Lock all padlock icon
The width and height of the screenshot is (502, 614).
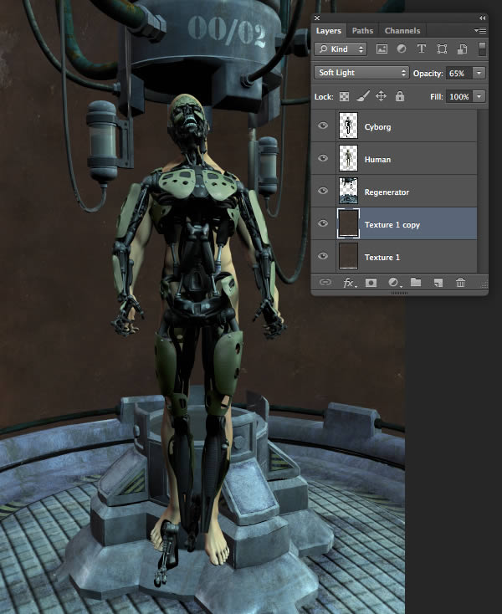click(x=399, y=96)
